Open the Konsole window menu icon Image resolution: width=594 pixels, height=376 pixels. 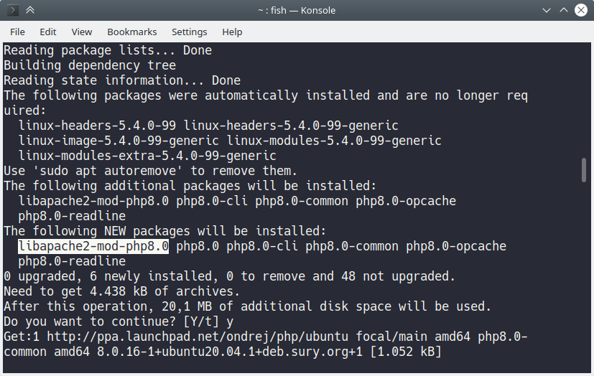(12, 10)
